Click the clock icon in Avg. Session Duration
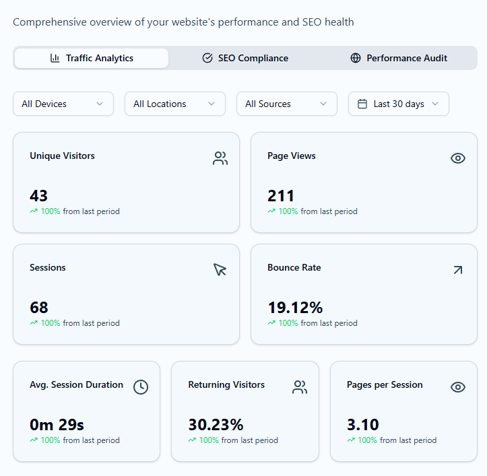The image size is (487, 476). (140, 387)
